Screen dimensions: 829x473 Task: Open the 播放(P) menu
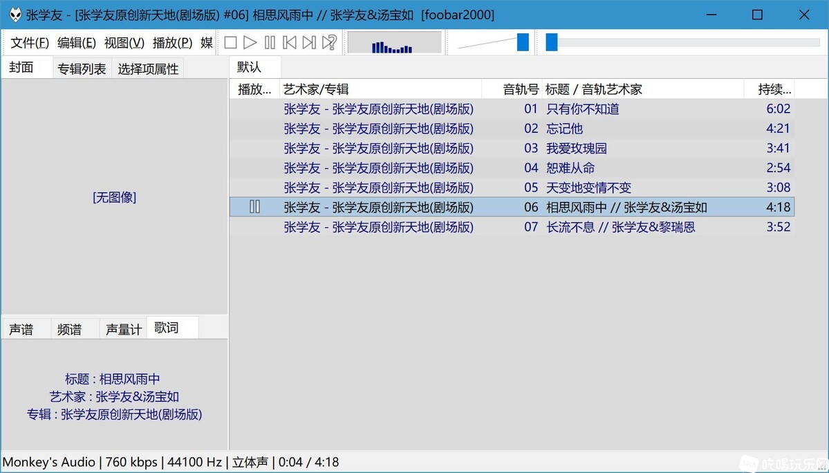[x=172, y=43]
